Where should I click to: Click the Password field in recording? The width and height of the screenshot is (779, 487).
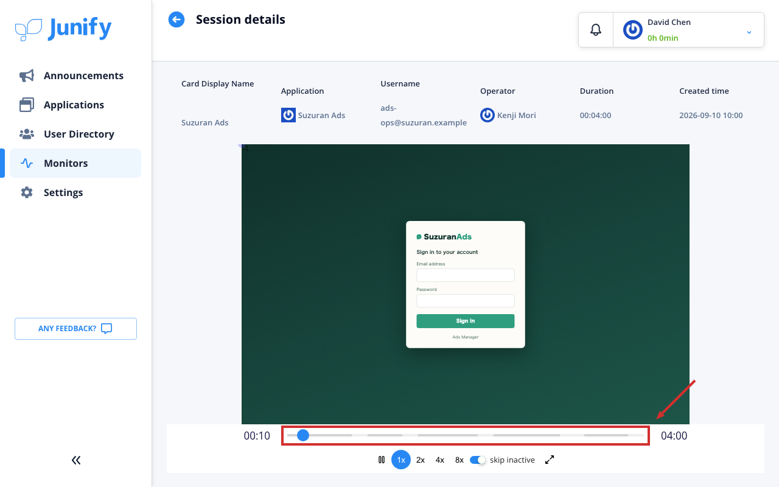466,301
